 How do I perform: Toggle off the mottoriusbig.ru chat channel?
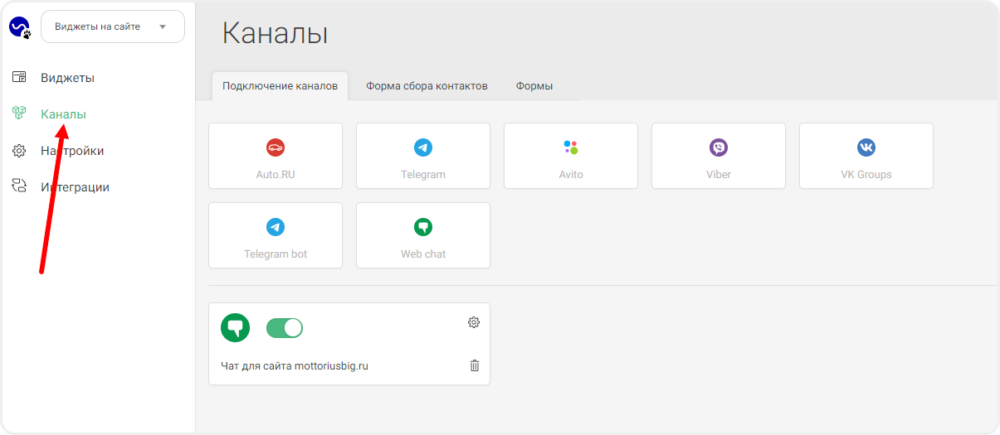(285, 328)
